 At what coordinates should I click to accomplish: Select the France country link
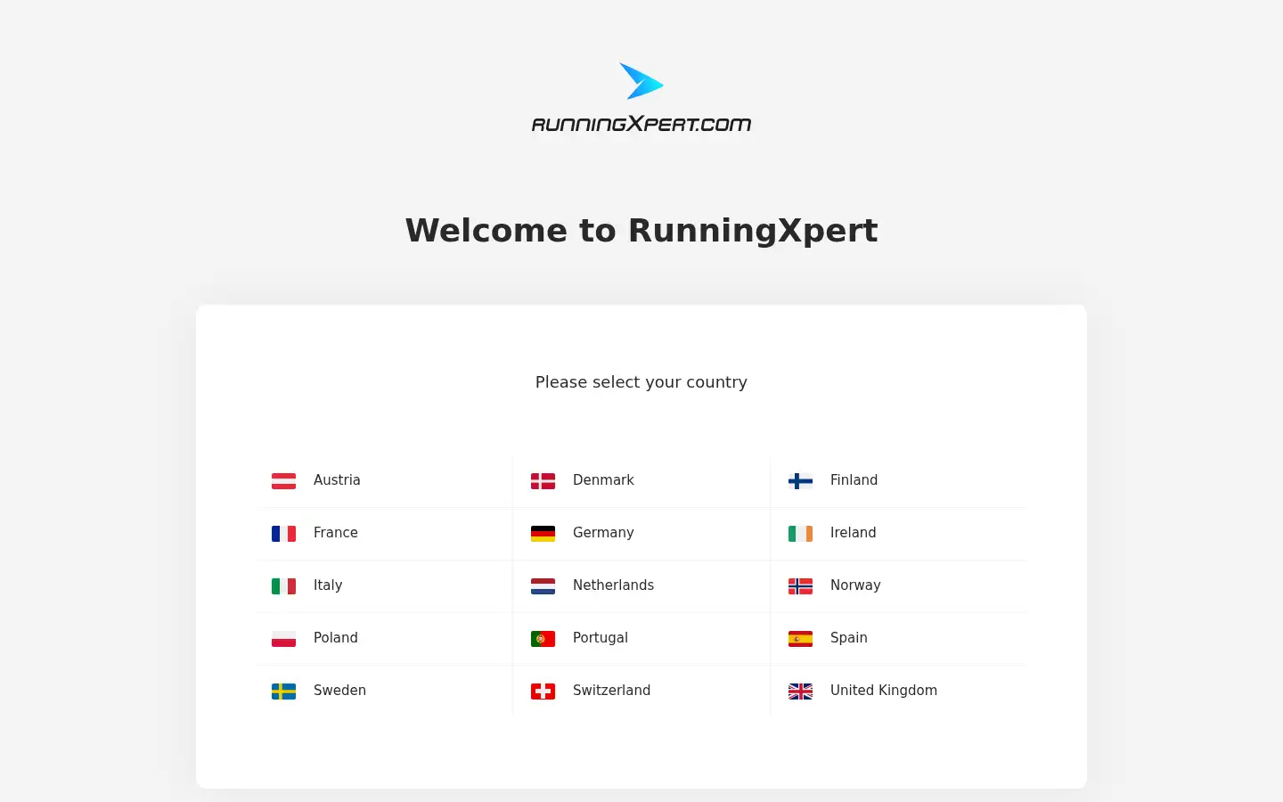coord(336,533)
